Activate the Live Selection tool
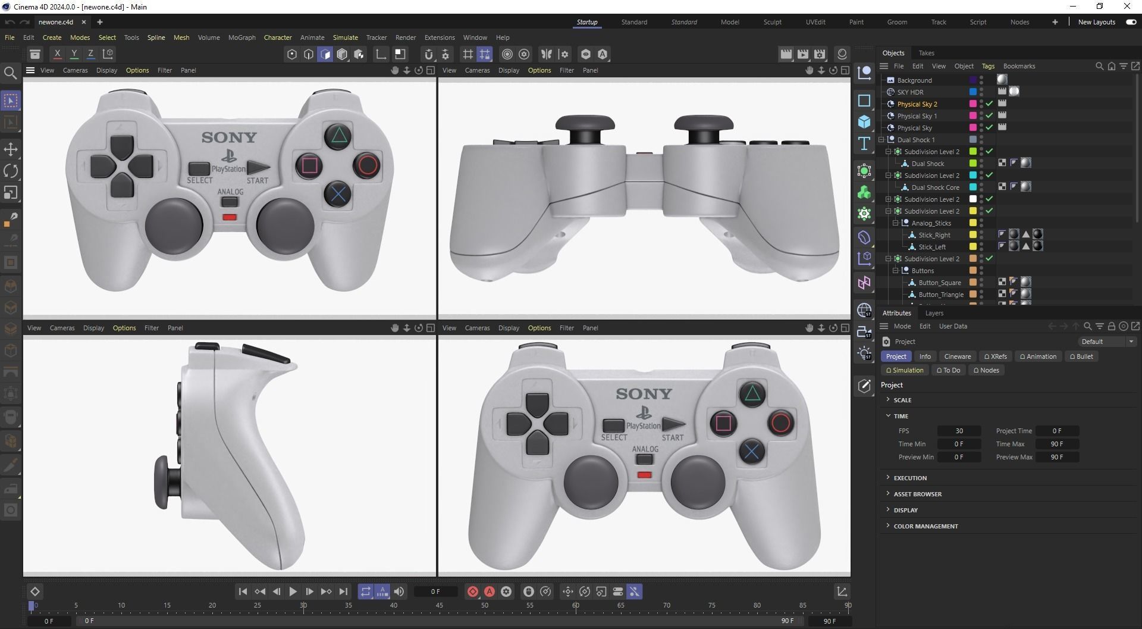The image size is (1142, 629). click(x=11, y=101)
